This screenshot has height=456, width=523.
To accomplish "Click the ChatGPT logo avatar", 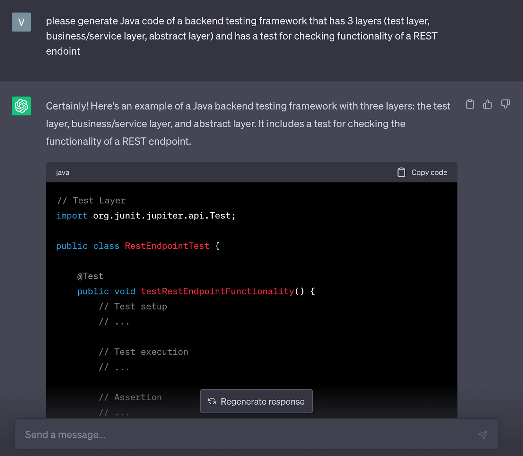I will point(22,106).
